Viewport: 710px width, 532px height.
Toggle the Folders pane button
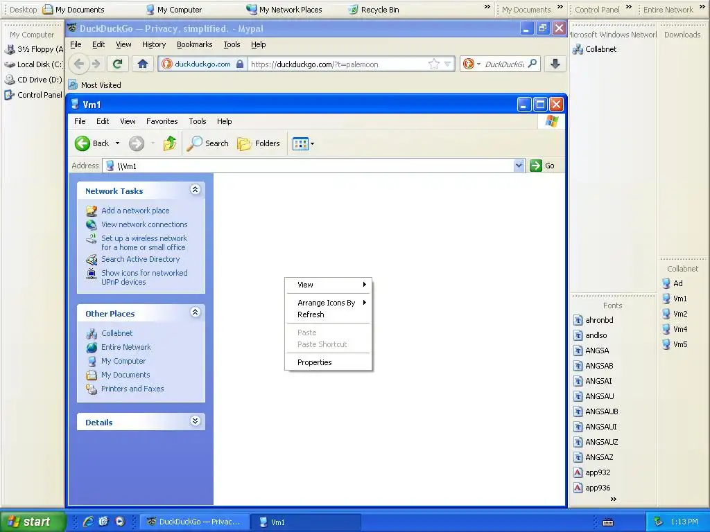click(x=259, y=143)
